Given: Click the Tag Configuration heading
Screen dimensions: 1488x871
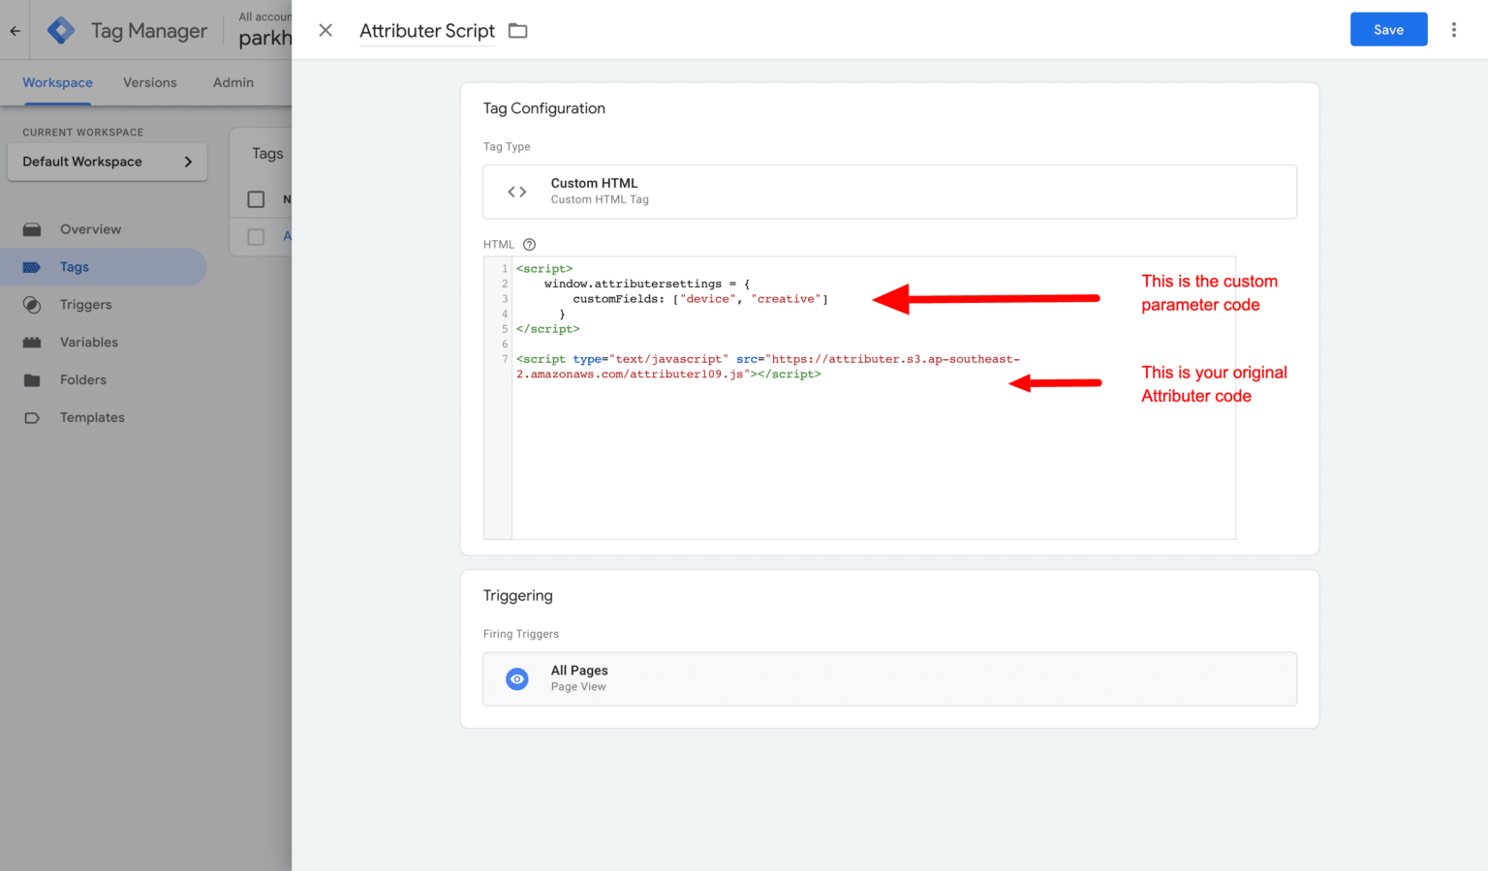Looking at the screenshot, I should point(544,108).
